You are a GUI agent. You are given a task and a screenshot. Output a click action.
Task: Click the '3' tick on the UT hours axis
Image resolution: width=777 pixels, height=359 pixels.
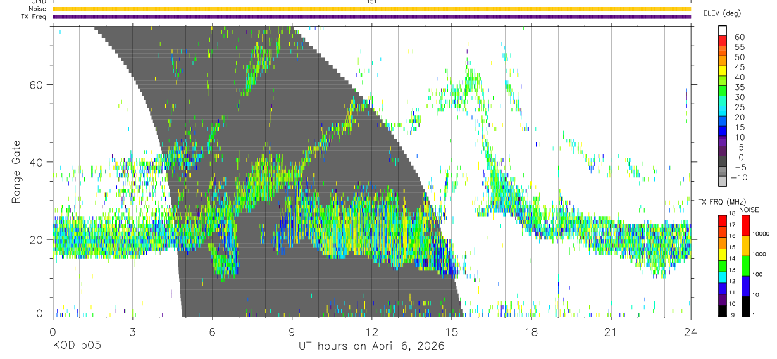[132, 332]
